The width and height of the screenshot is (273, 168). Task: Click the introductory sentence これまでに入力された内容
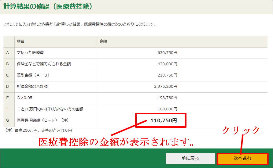point(80,24)
